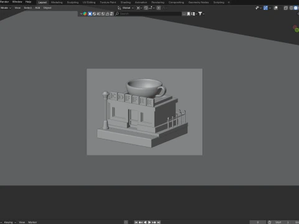Add a new workspace with plus button
This screenshot has width=299, height=224.
click(229, 2)
